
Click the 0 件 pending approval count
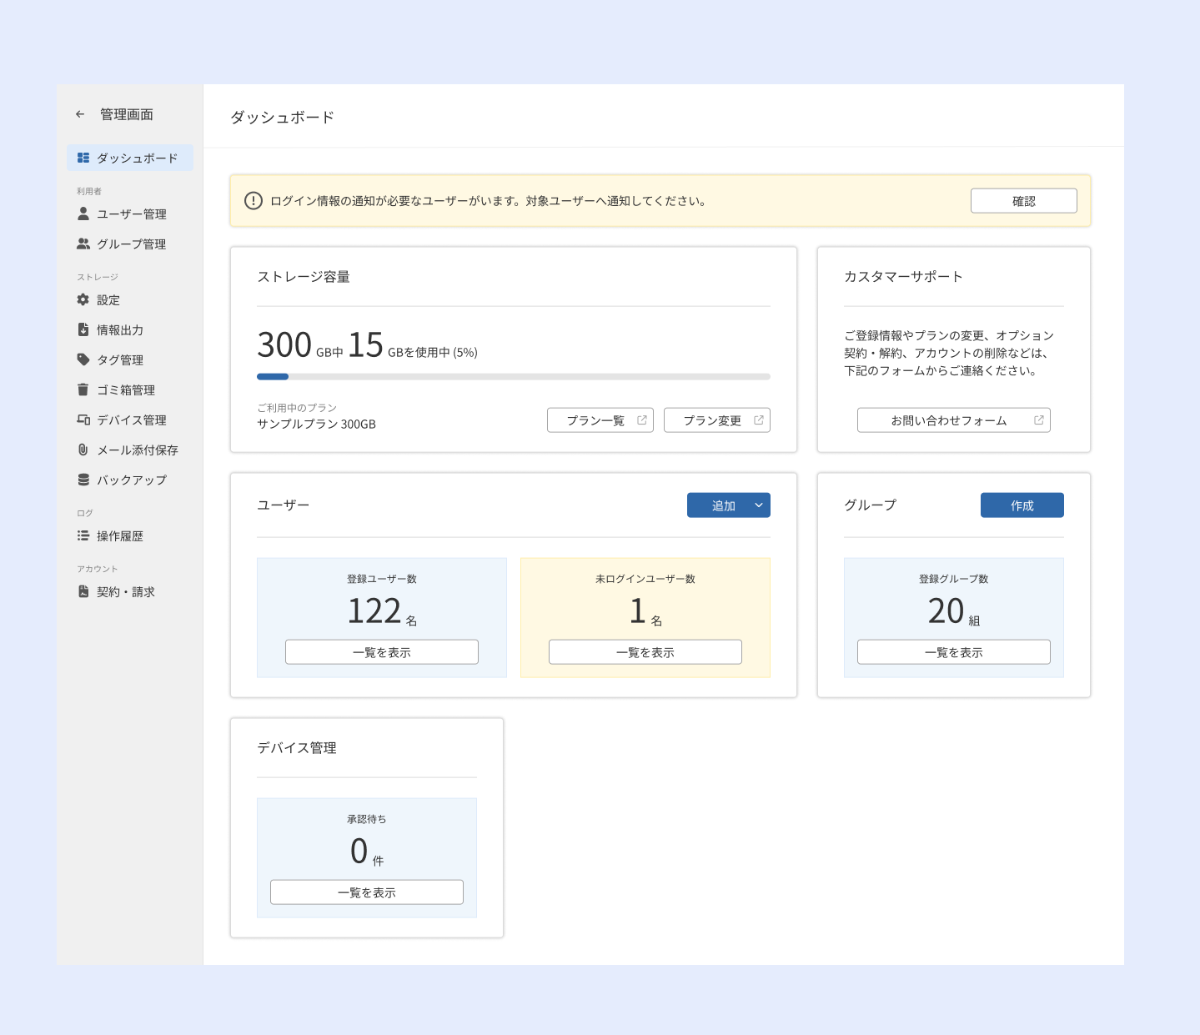tap(367, 852)
